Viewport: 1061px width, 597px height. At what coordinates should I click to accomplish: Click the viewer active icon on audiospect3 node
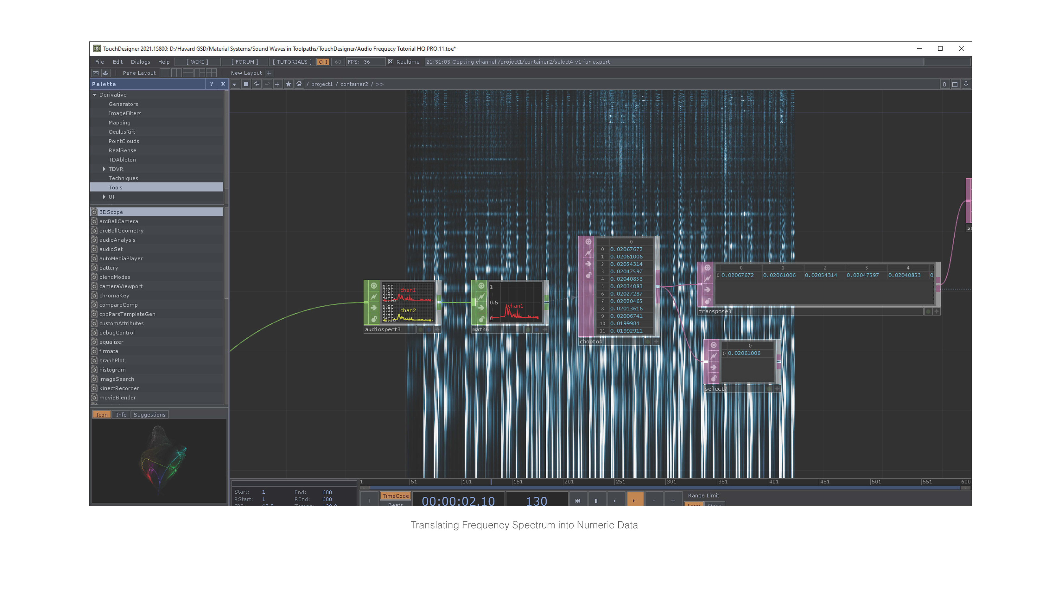coord(374,286)
